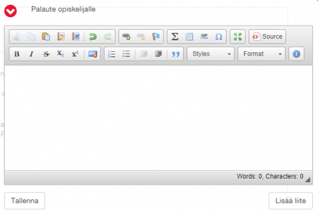Open the Format dropdown

coord(261,54)
